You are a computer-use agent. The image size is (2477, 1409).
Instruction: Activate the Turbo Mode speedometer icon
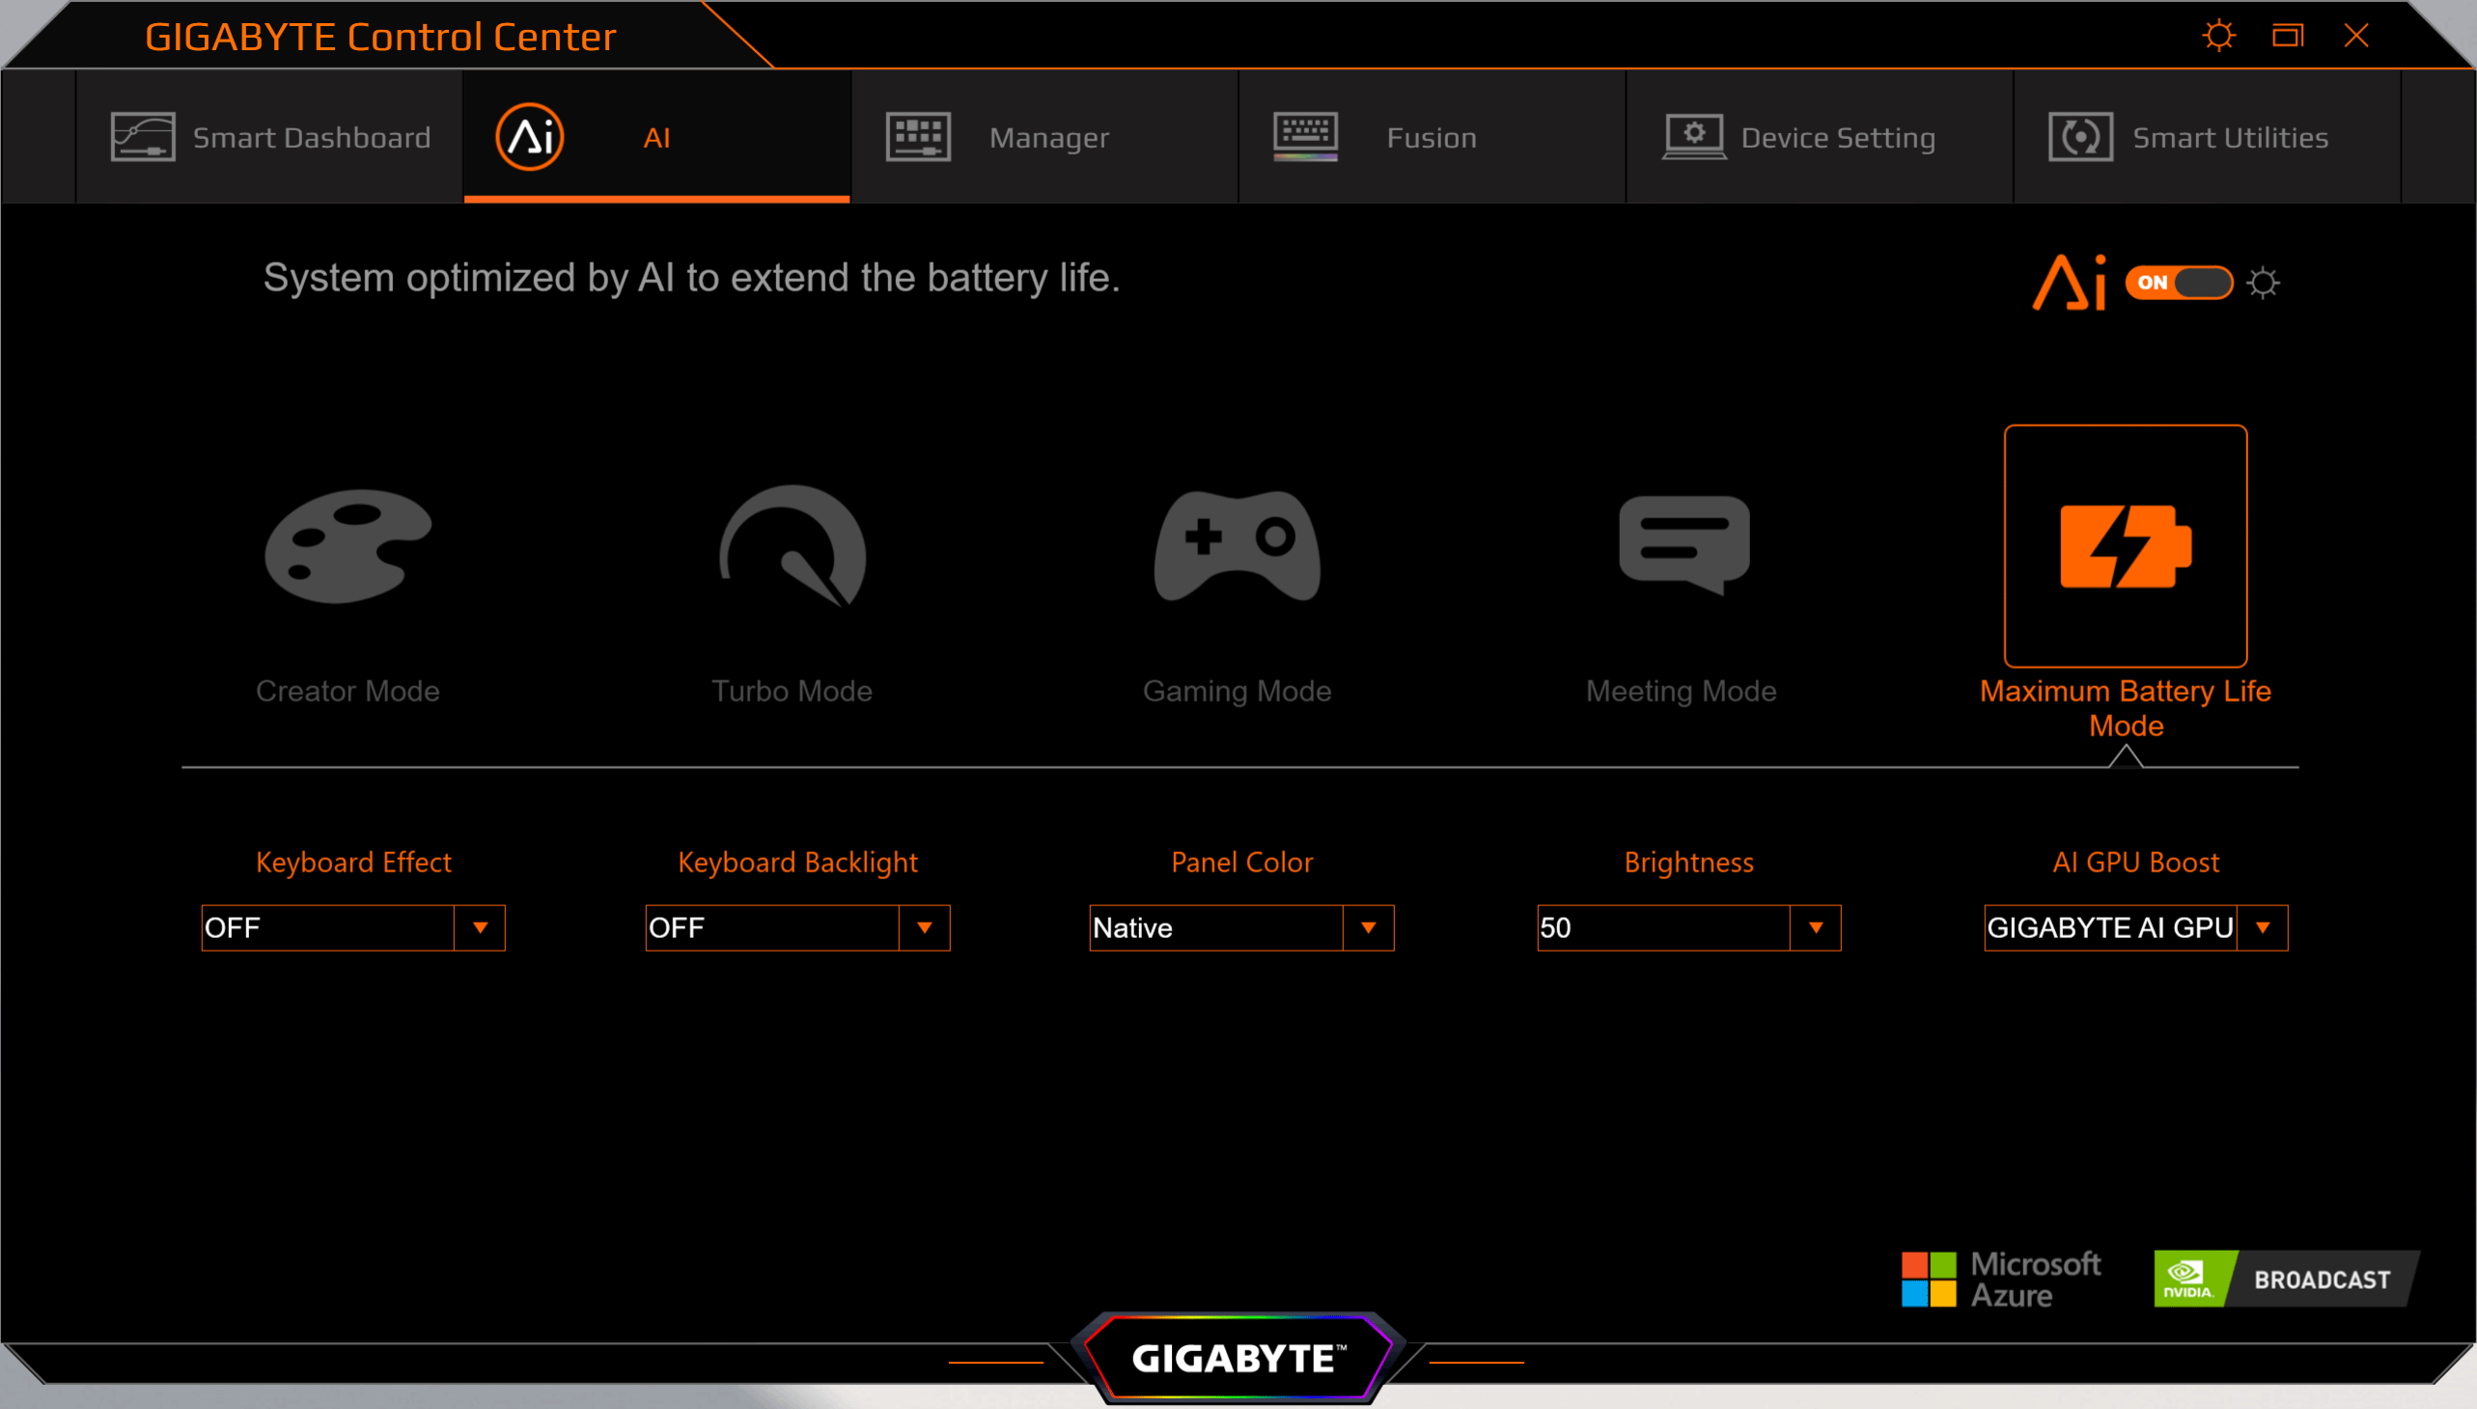click(x=792, y=546)
